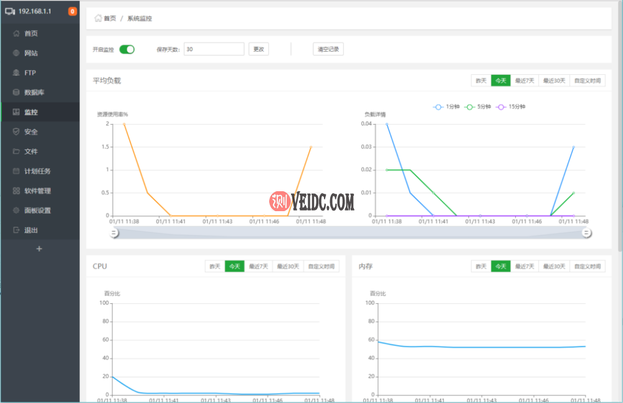Select 今天 tab in 内存 panel
The width and height of the screenshot is (623, 403).
tap(501, 267)
